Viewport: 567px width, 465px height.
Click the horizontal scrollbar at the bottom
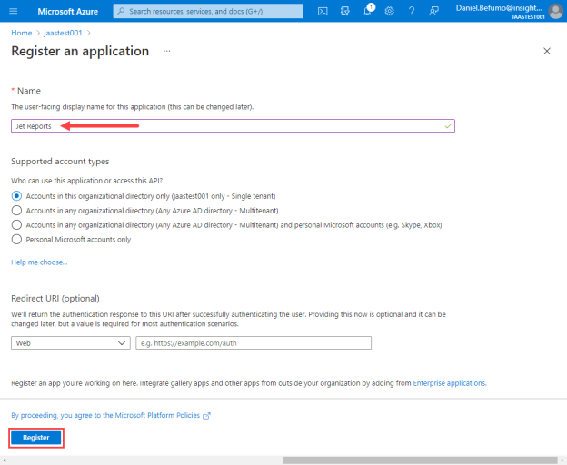[x=420, y=460]
